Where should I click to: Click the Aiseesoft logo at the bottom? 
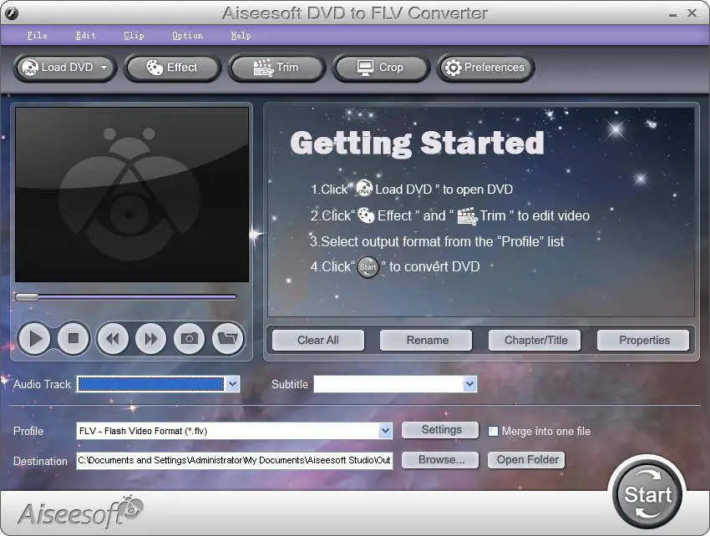pos(79,512)
